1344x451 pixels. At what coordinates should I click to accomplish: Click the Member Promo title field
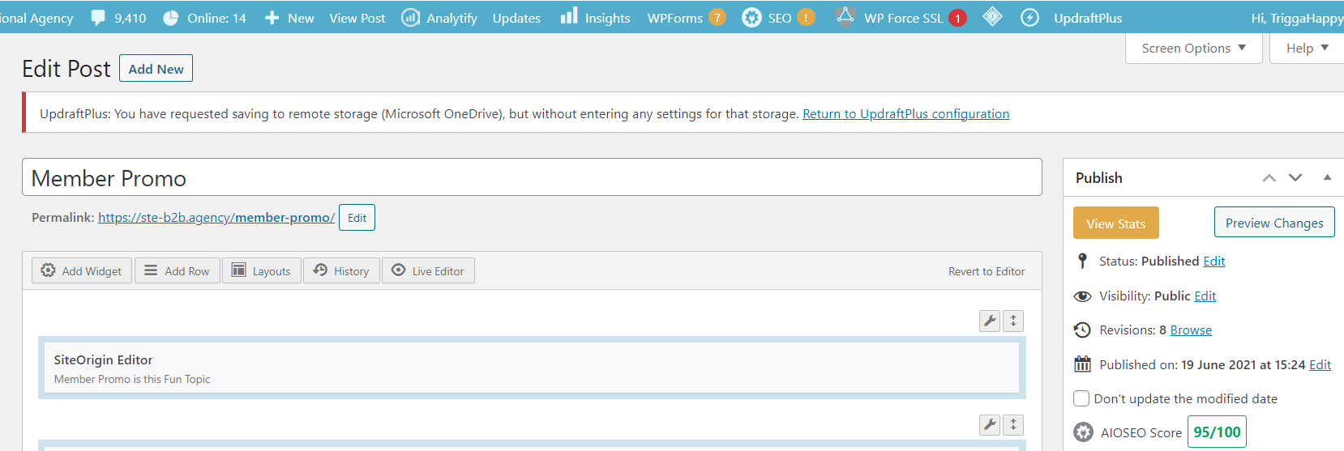tap(532, 177)
